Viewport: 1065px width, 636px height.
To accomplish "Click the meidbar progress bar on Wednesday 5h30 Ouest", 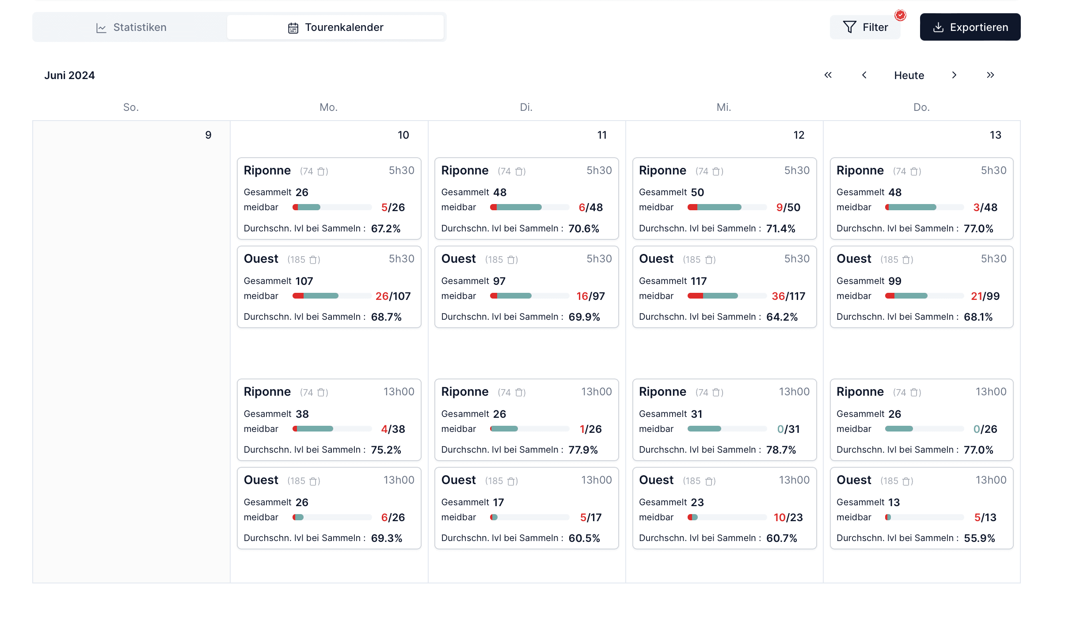I will [726, 296].
